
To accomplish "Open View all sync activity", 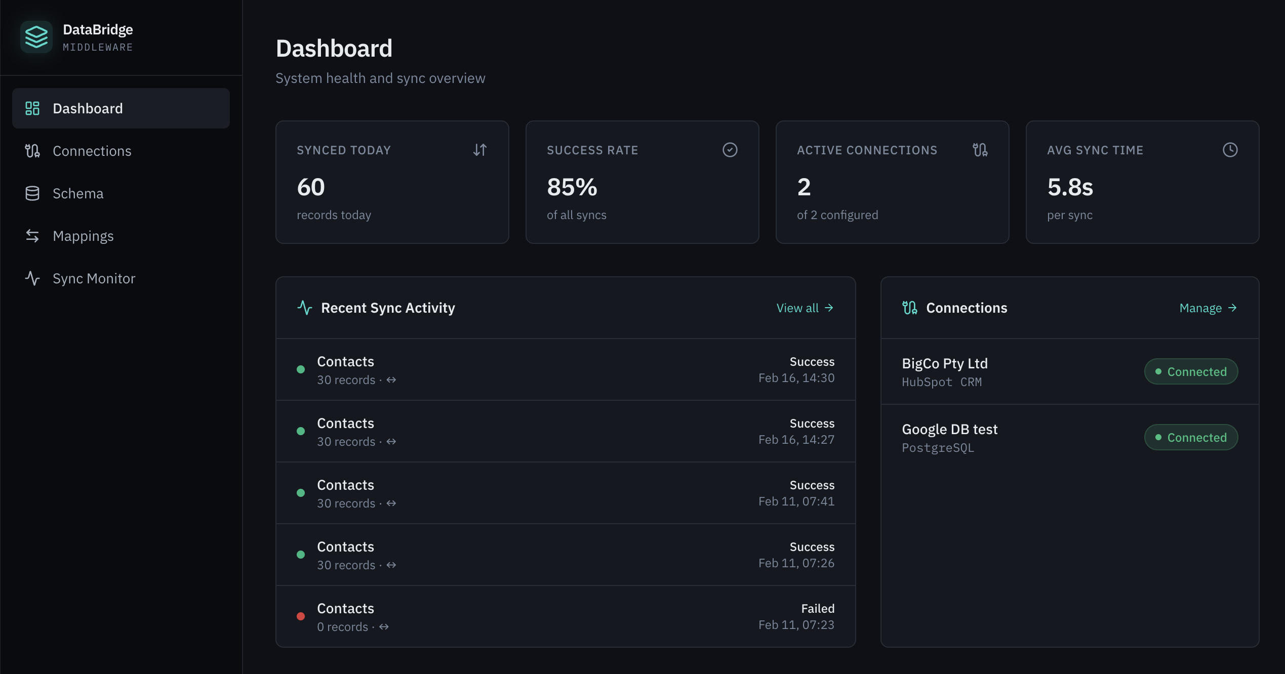I will pos(805,308).
